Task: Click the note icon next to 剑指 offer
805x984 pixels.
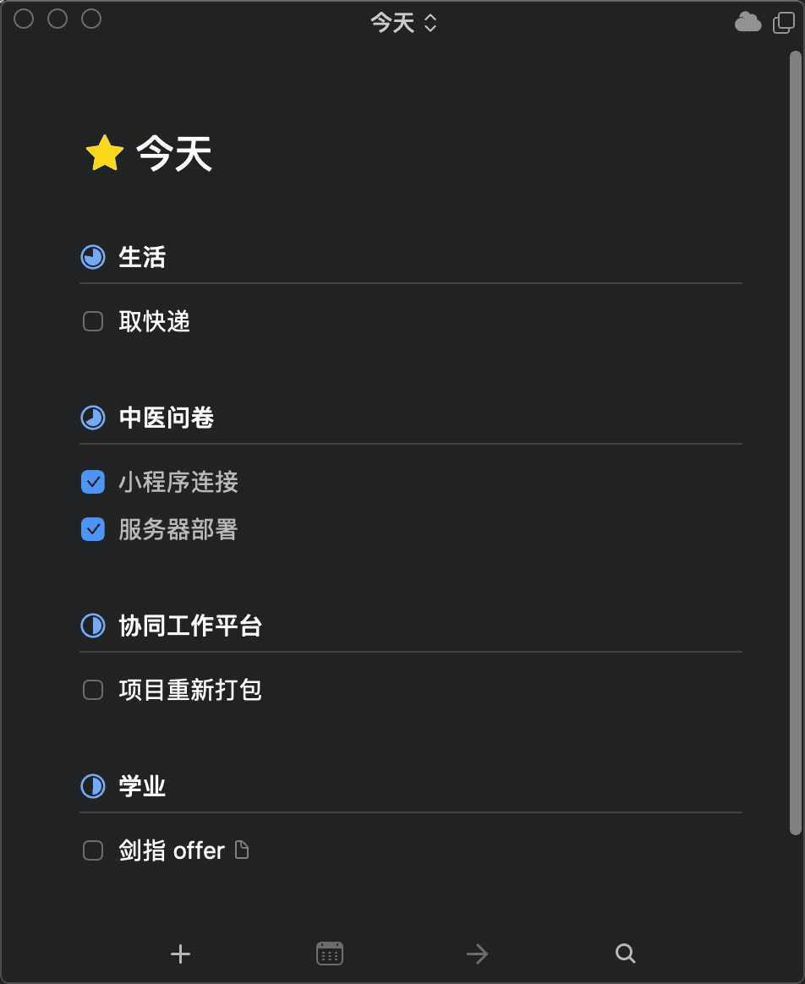Action: [242, 850]
